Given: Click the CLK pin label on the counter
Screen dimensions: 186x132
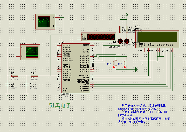Looking at the screenshot, I should pos(84,34).
